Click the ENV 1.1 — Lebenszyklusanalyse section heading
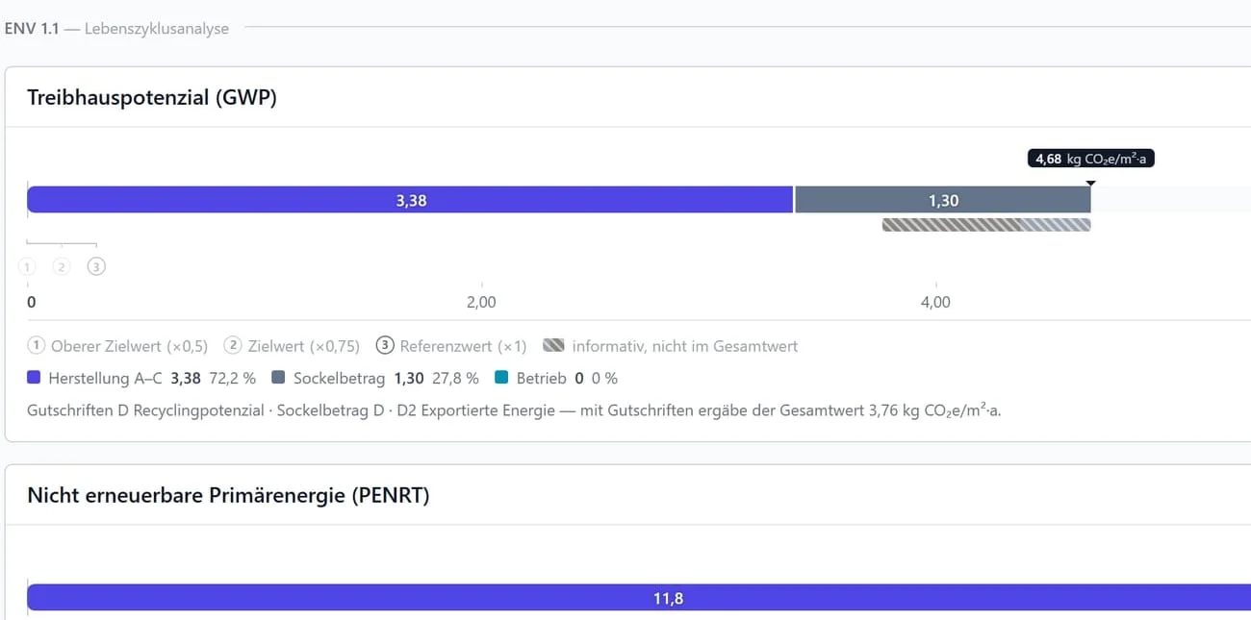This screenshot has height=620, width=1251. [x=116, y=29]
